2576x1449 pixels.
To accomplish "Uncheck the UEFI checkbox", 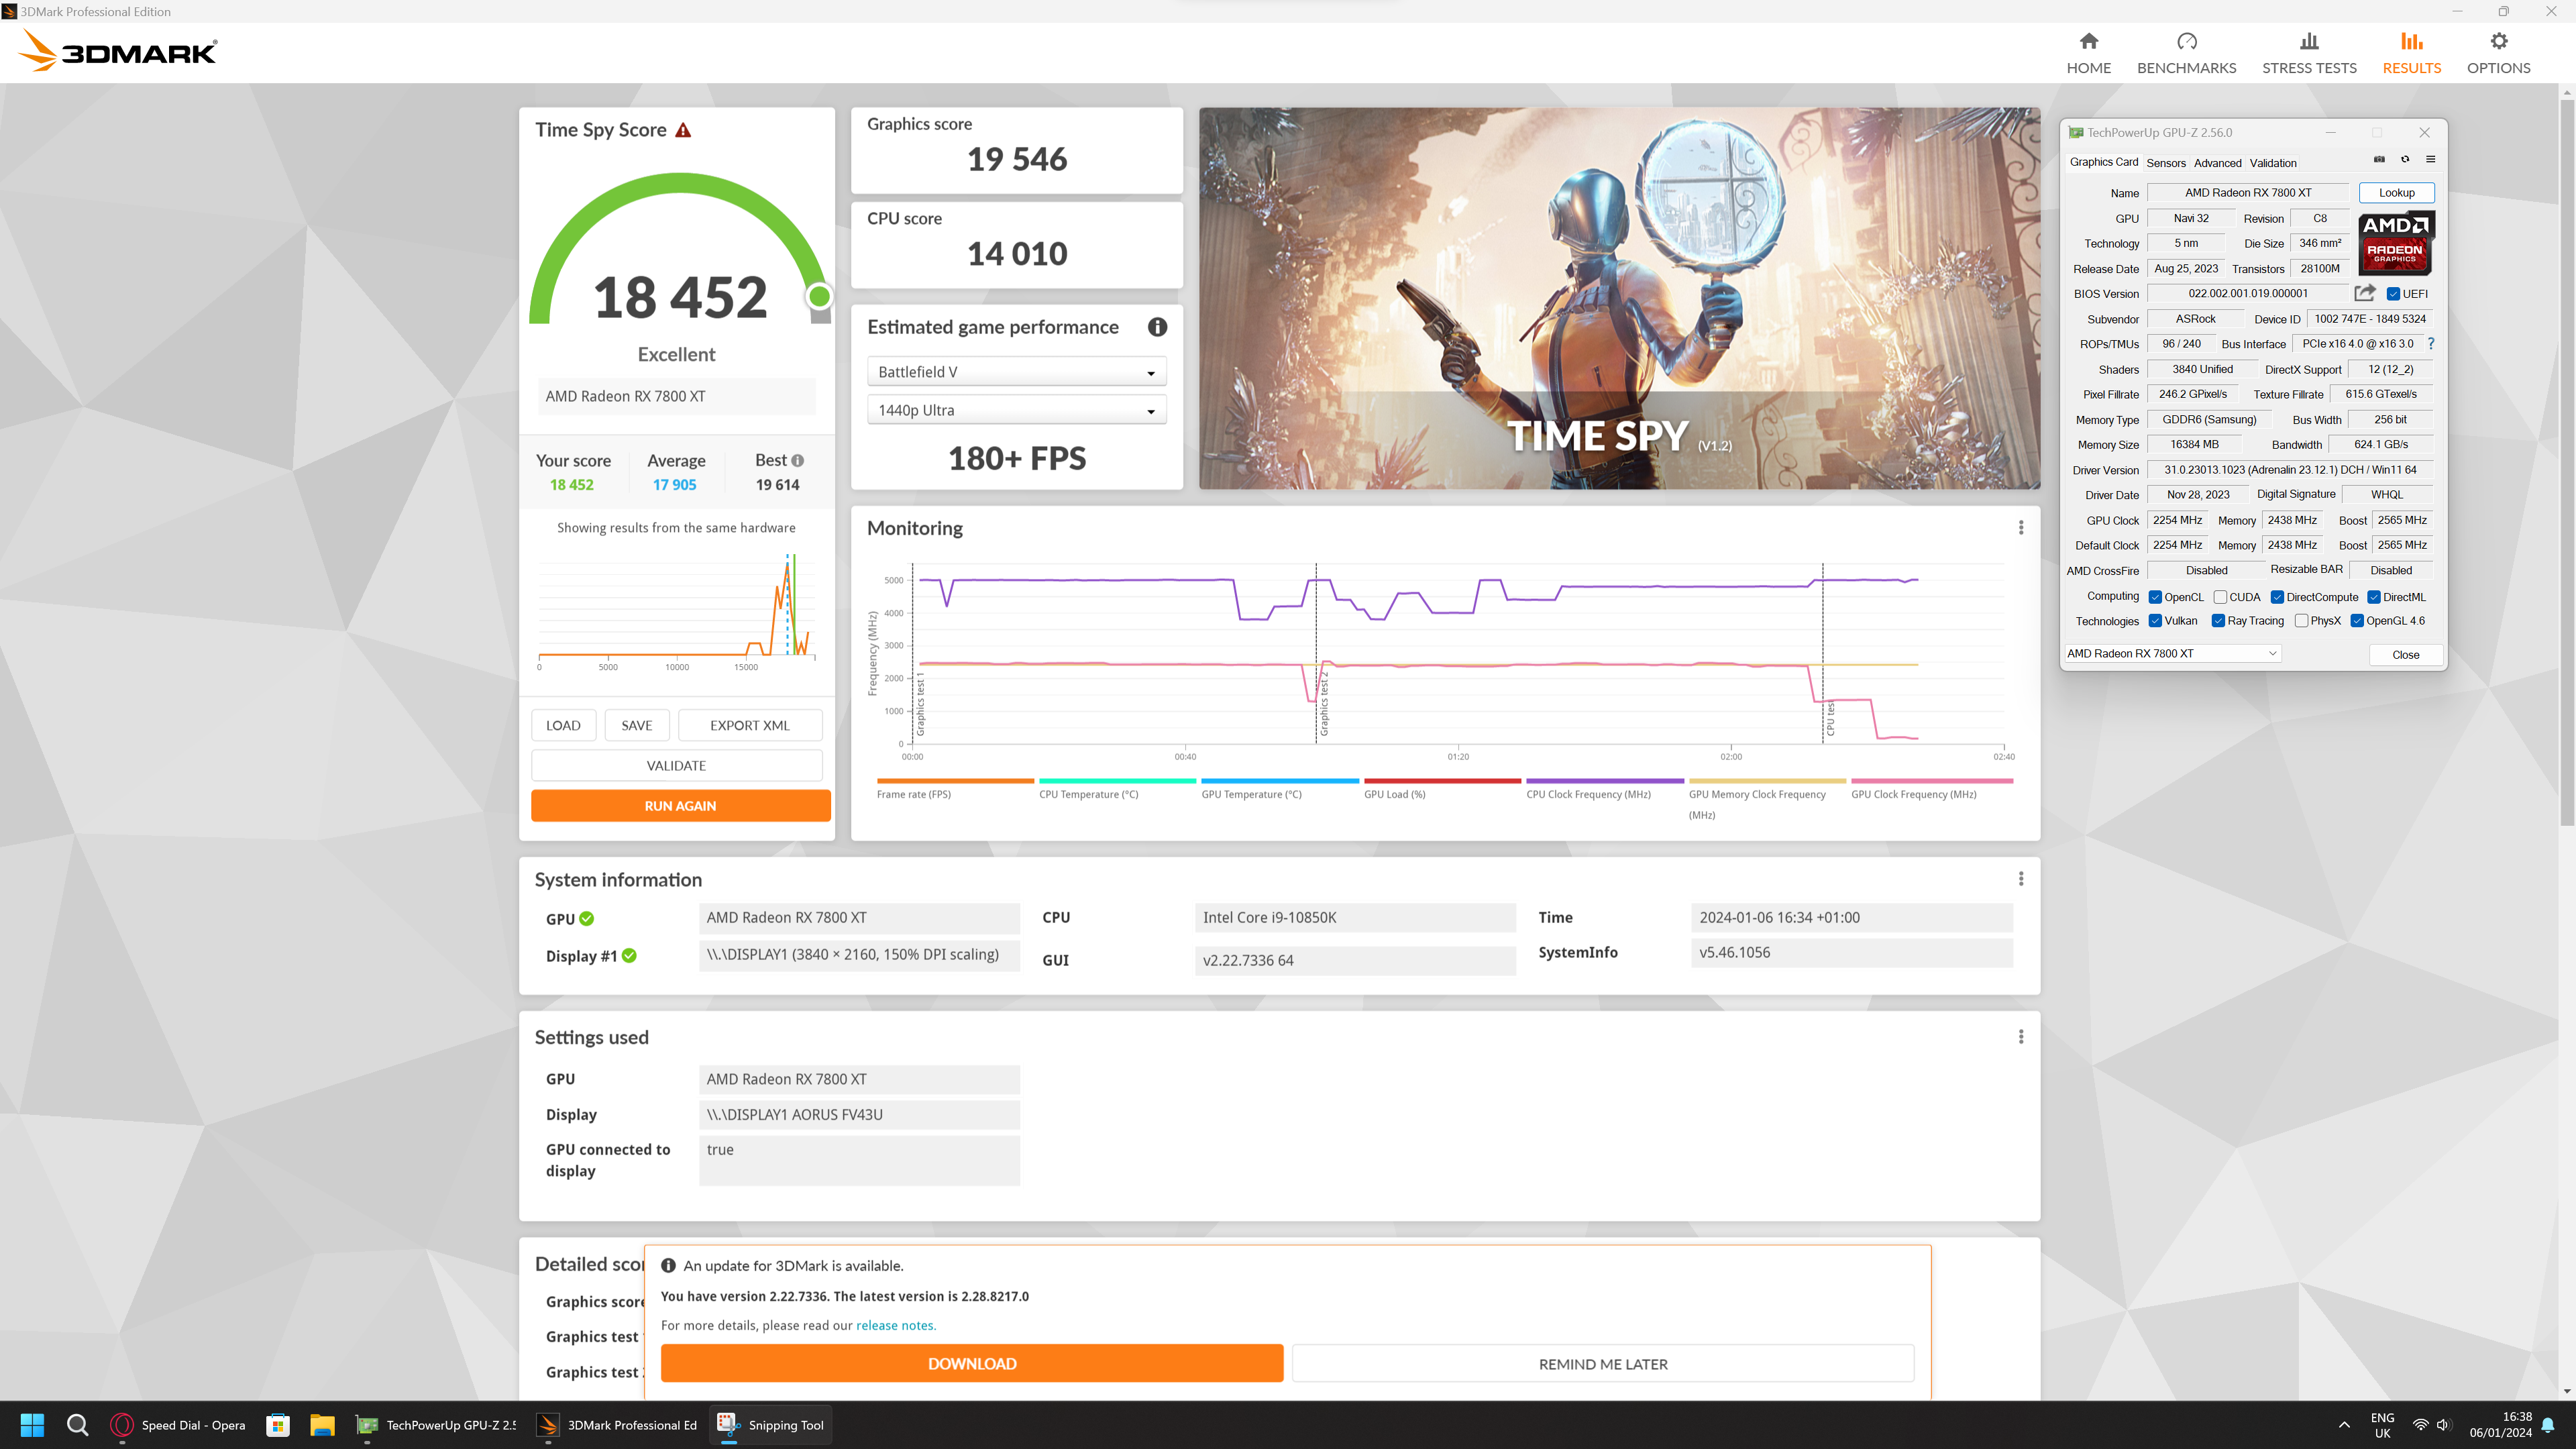I will (2393, 294).
